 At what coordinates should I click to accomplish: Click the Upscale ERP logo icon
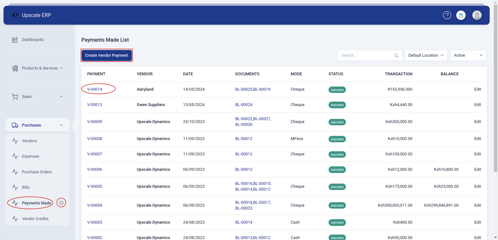(15, 15)
